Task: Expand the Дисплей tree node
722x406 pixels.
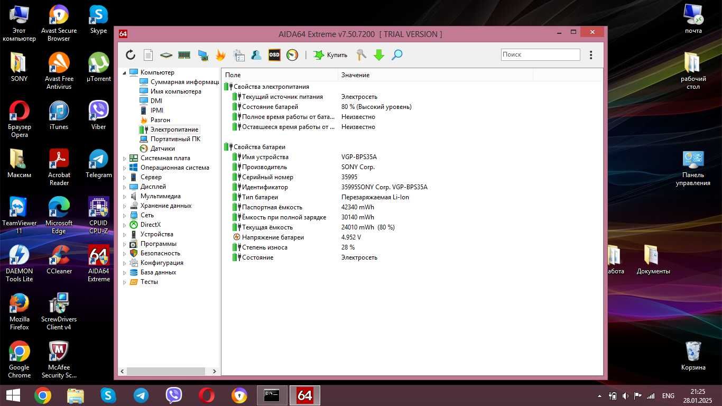Action: click(125, 187)
